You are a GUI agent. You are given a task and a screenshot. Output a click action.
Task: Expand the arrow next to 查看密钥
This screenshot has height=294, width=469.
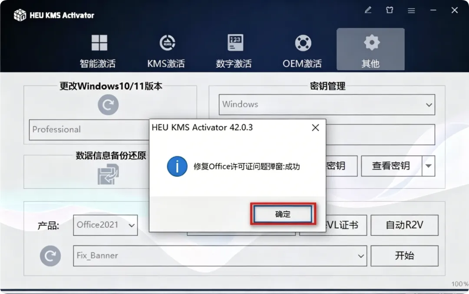tap(428, 166)
